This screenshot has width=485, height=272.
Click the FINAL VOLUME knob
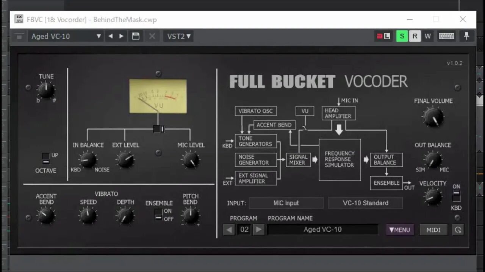(x=433, y=117)
